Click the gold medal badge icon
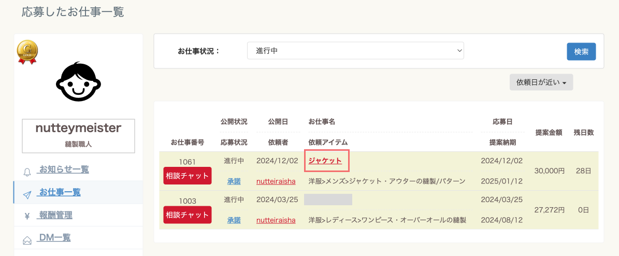This screenshot has width=619, height=256. pyautogui.click(x=27, y=52)
